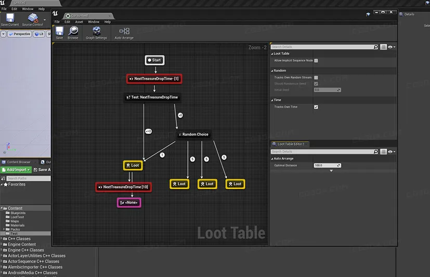Select NextTreasureDropTime [10] node
This screenshot has height=277, width=430.
coord(123,187)
